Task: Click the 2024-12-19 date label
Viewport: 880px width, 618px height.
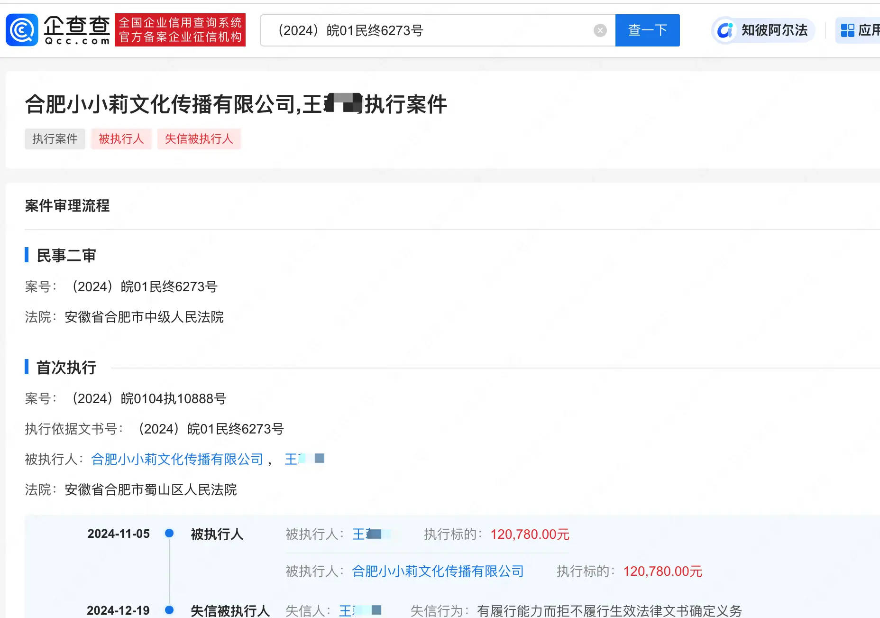Action: pos(119,610)
